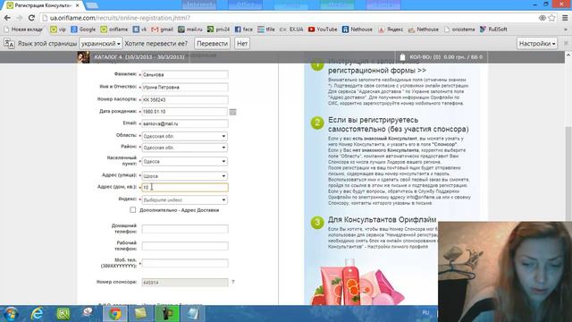
Task: Open the gmail bookmark
Action: click(x=162, y=30)
